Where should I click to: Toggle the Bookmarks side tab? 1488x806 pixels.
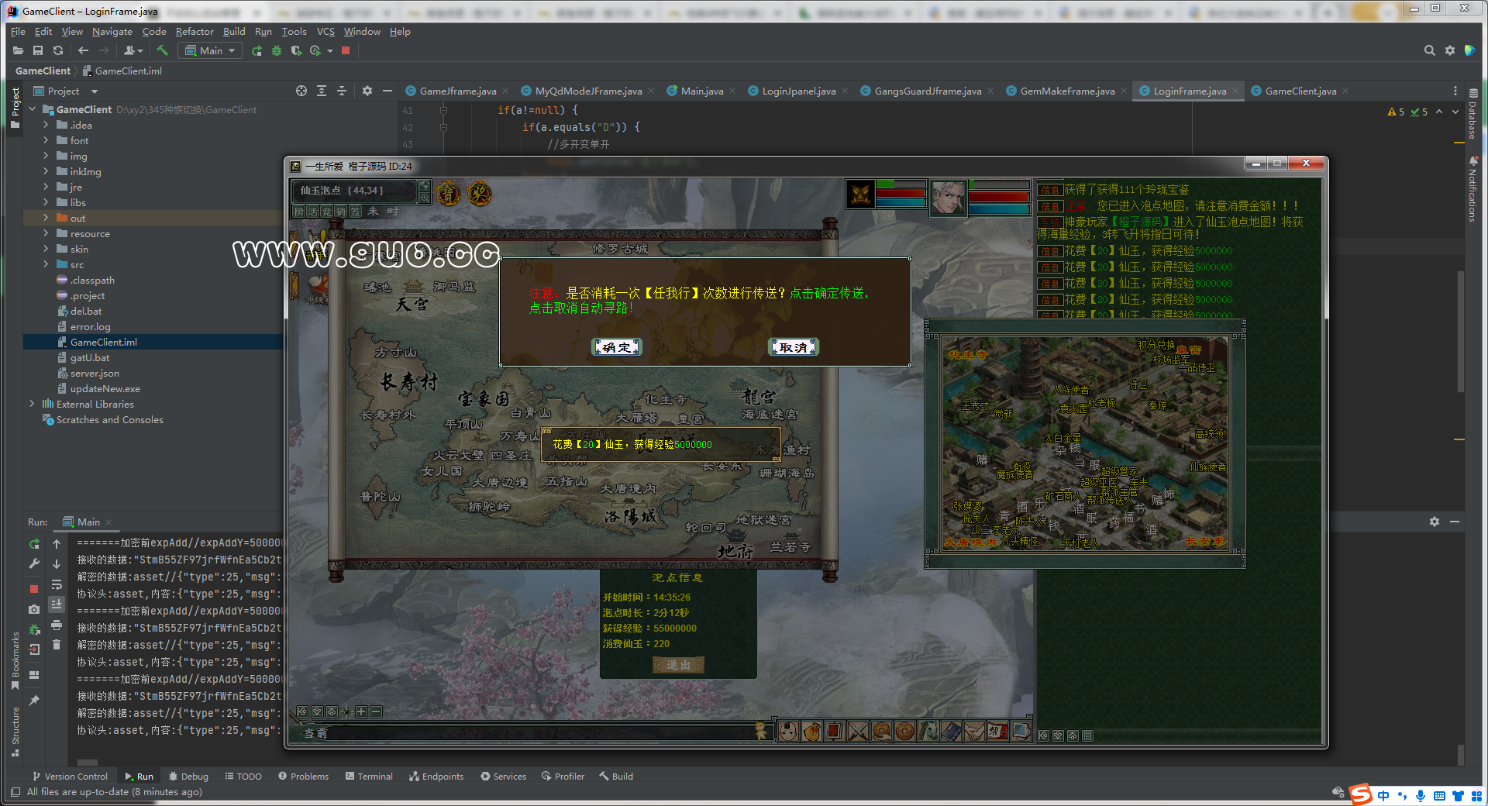pos(15,660)
